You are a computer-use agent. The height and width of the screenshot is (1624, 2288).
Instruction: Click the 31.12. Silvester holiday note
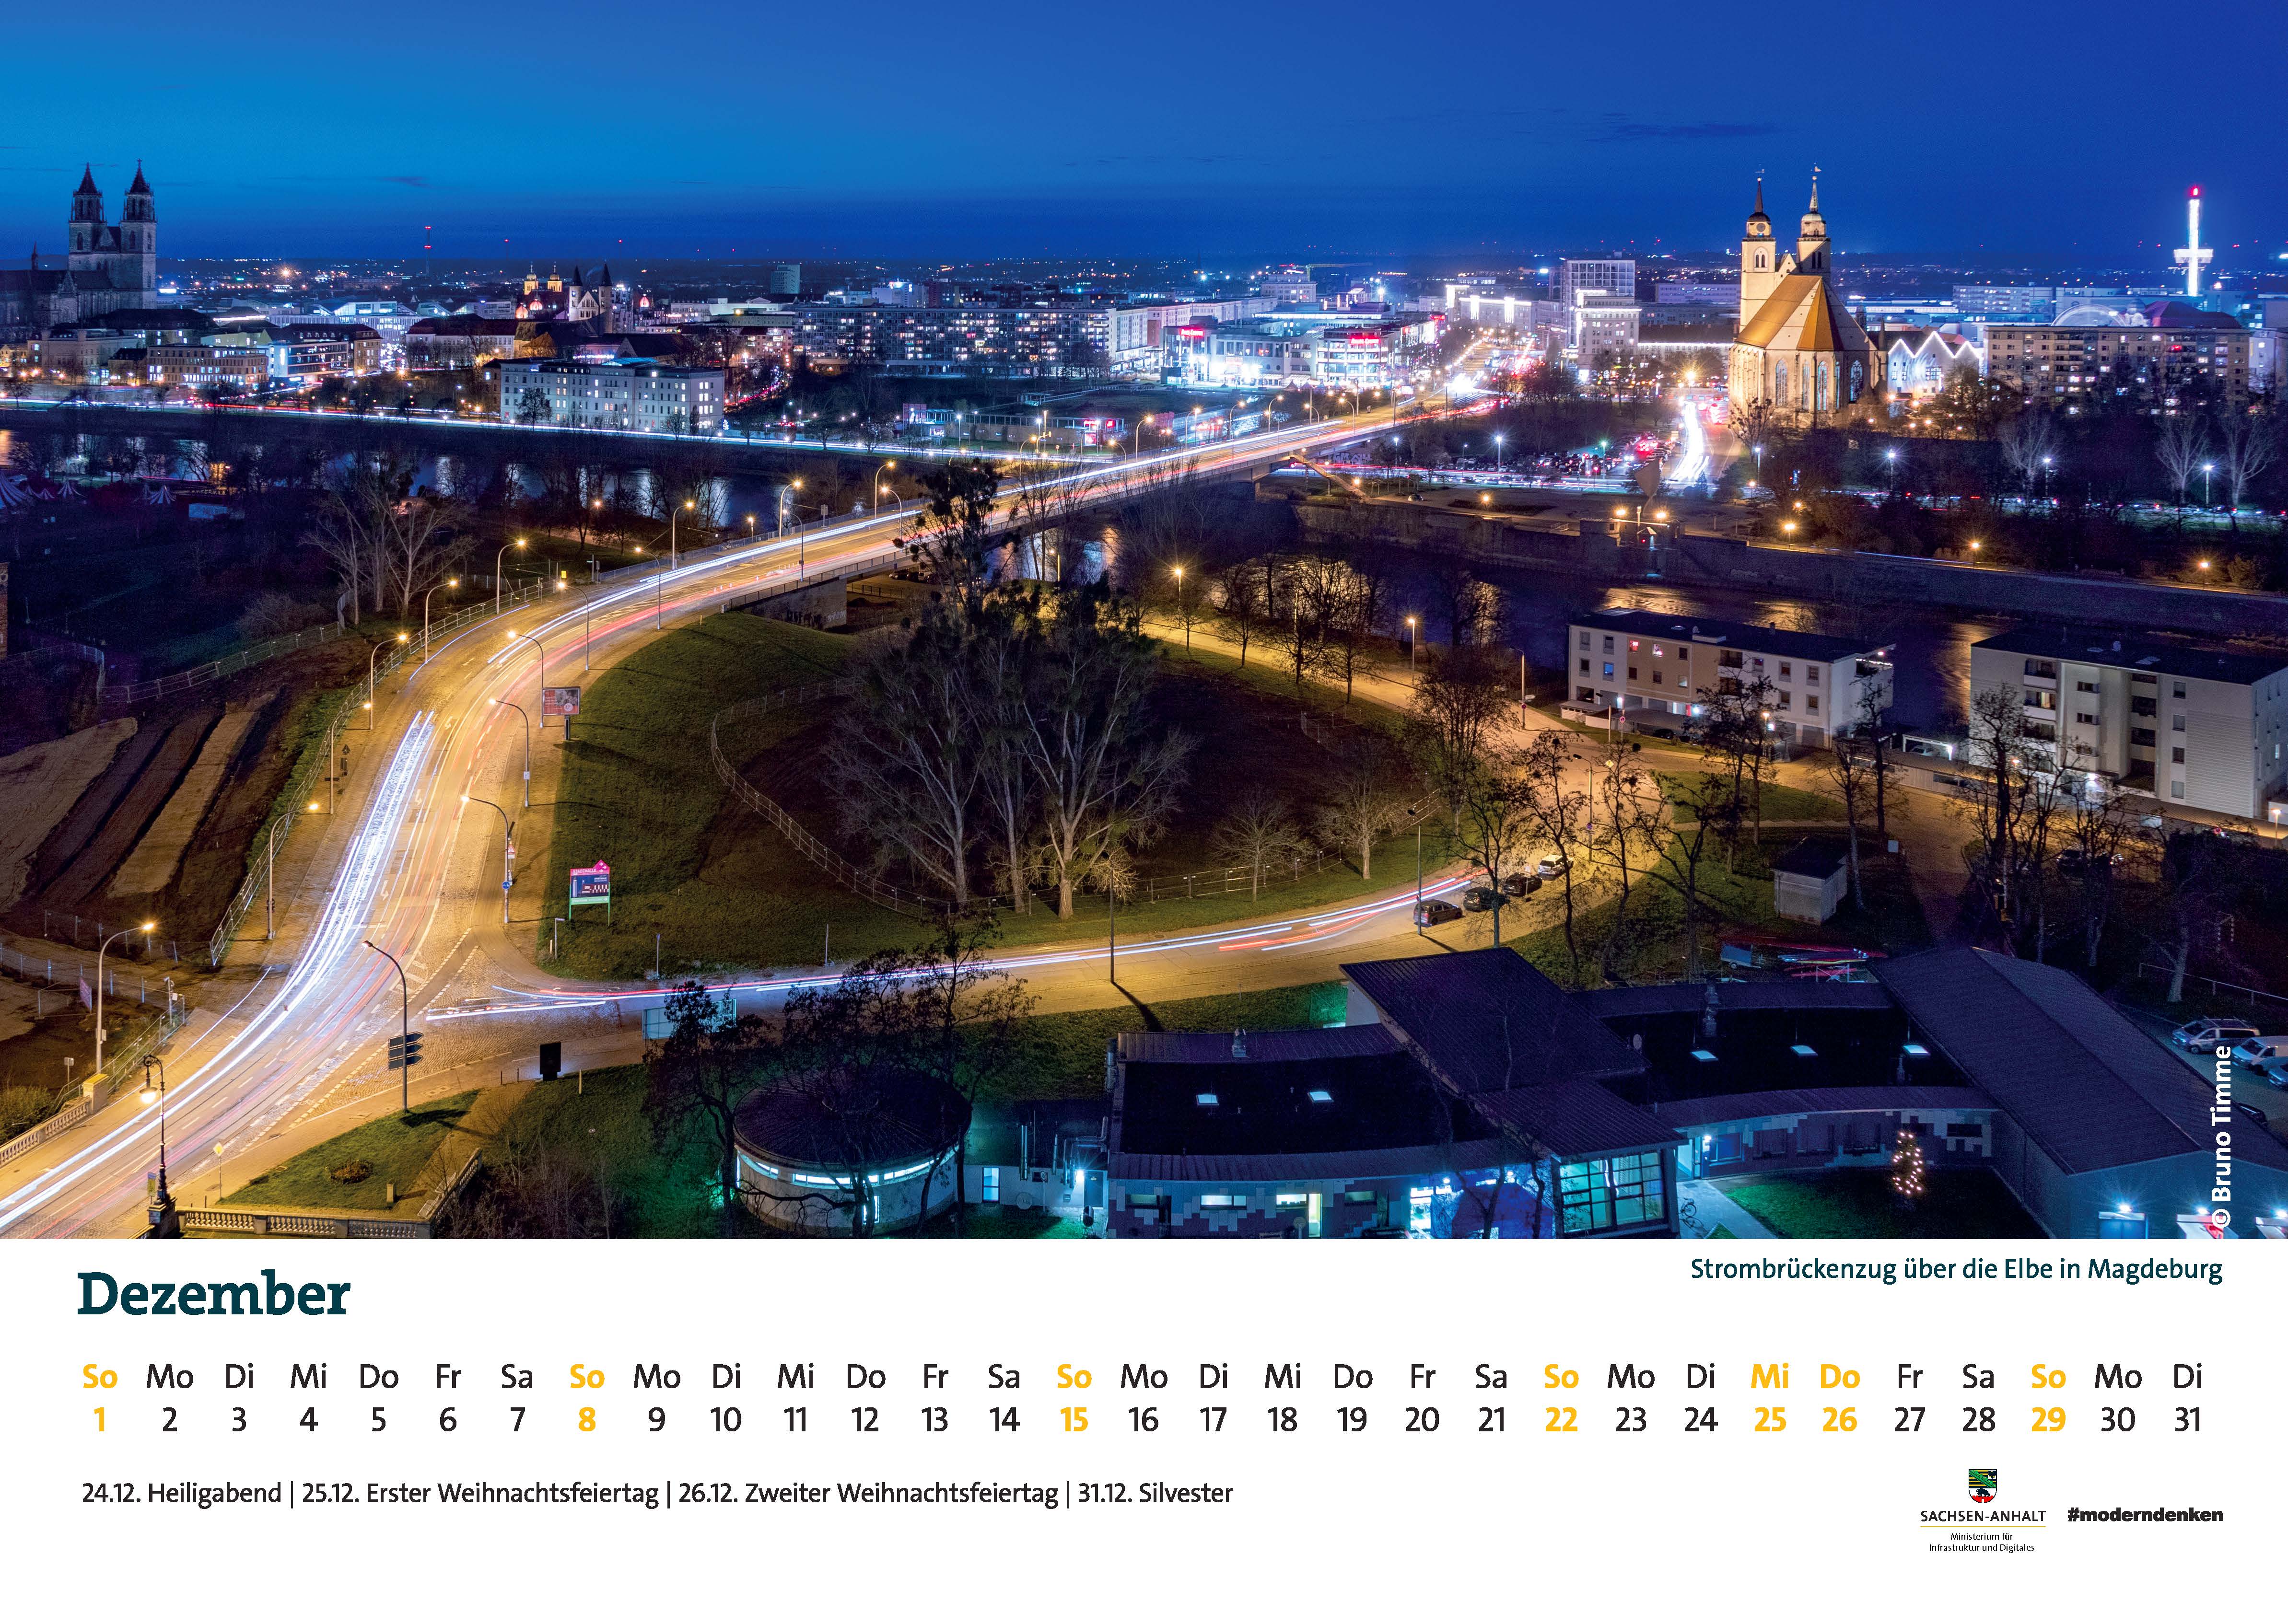coord(1155,1493)
